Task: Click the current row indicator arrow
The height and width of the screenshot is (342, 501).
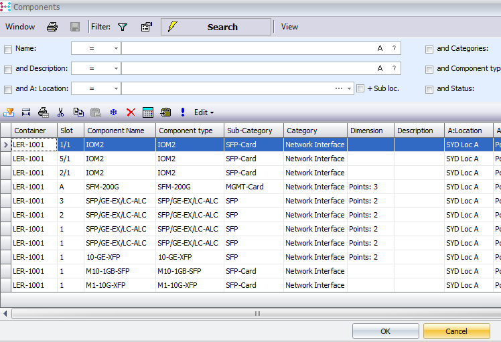Action: point(5,145)
